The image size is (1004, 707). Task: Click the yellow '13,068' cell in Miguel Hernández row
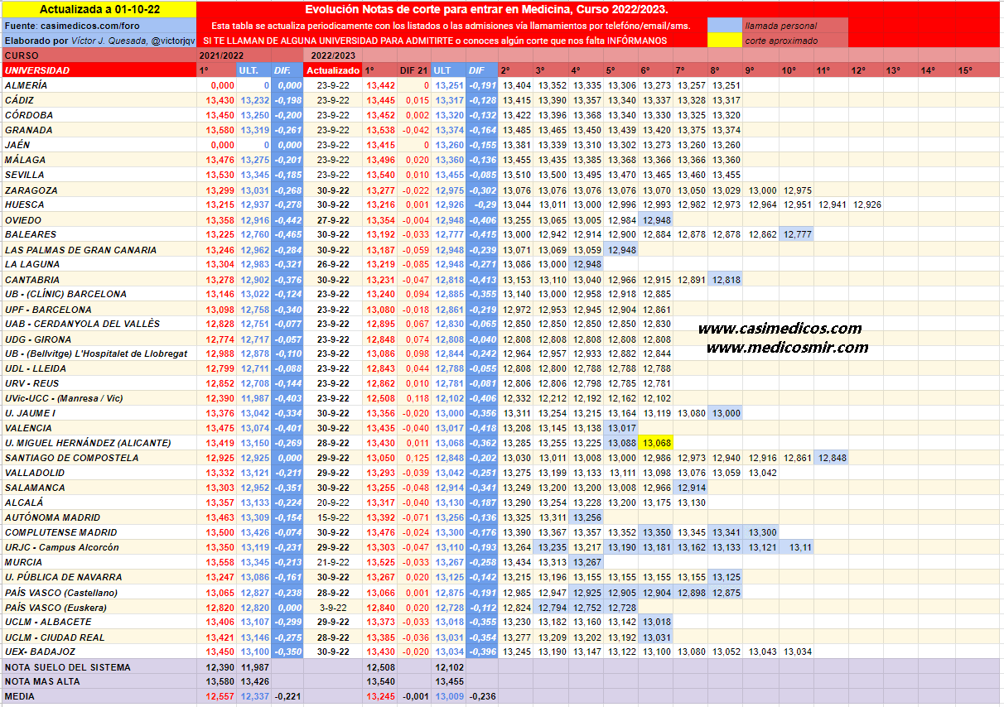(x=656, y=443)
